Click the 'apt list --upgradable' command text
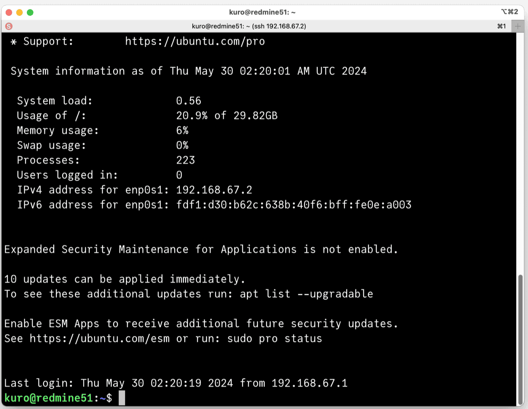This screenshot has width=528, height=409. point(306,294)
